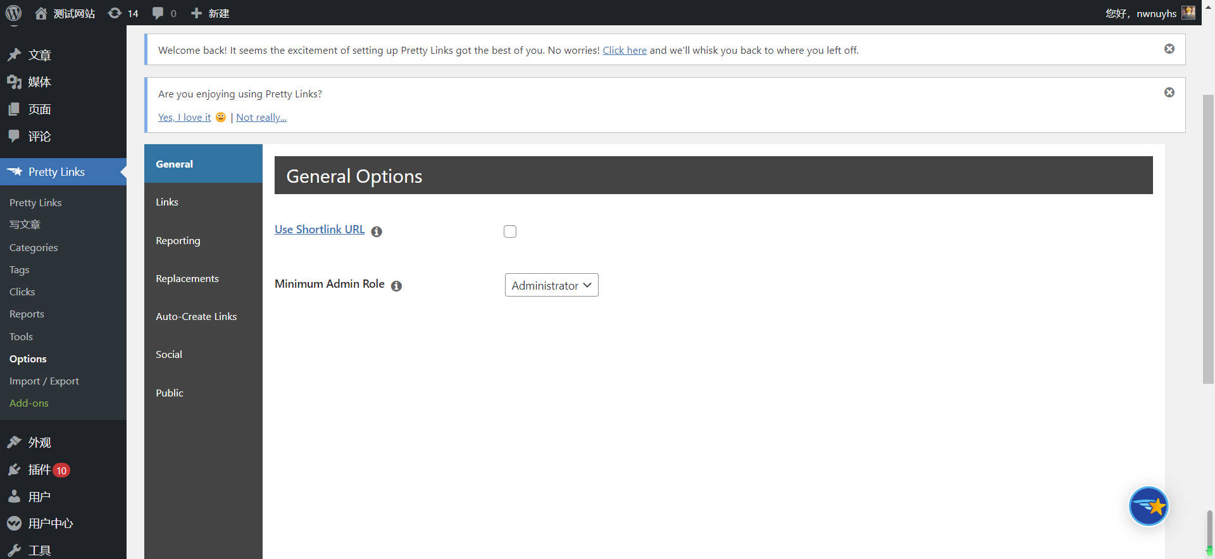Image resolution: width=1215 pixels, height=559 pixels.
Task: Switch to Links options tab
Action: click(x=203, y=202)
